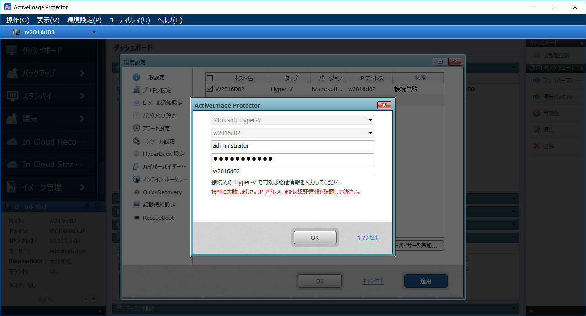This screenshot has height=316, width=586.
Task: Open E メール通知設定 envelope item
Action: pos(158,103)
